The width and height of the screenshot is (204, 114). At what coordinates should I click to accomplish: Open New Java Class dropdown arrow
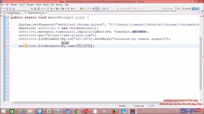point(75,9)
